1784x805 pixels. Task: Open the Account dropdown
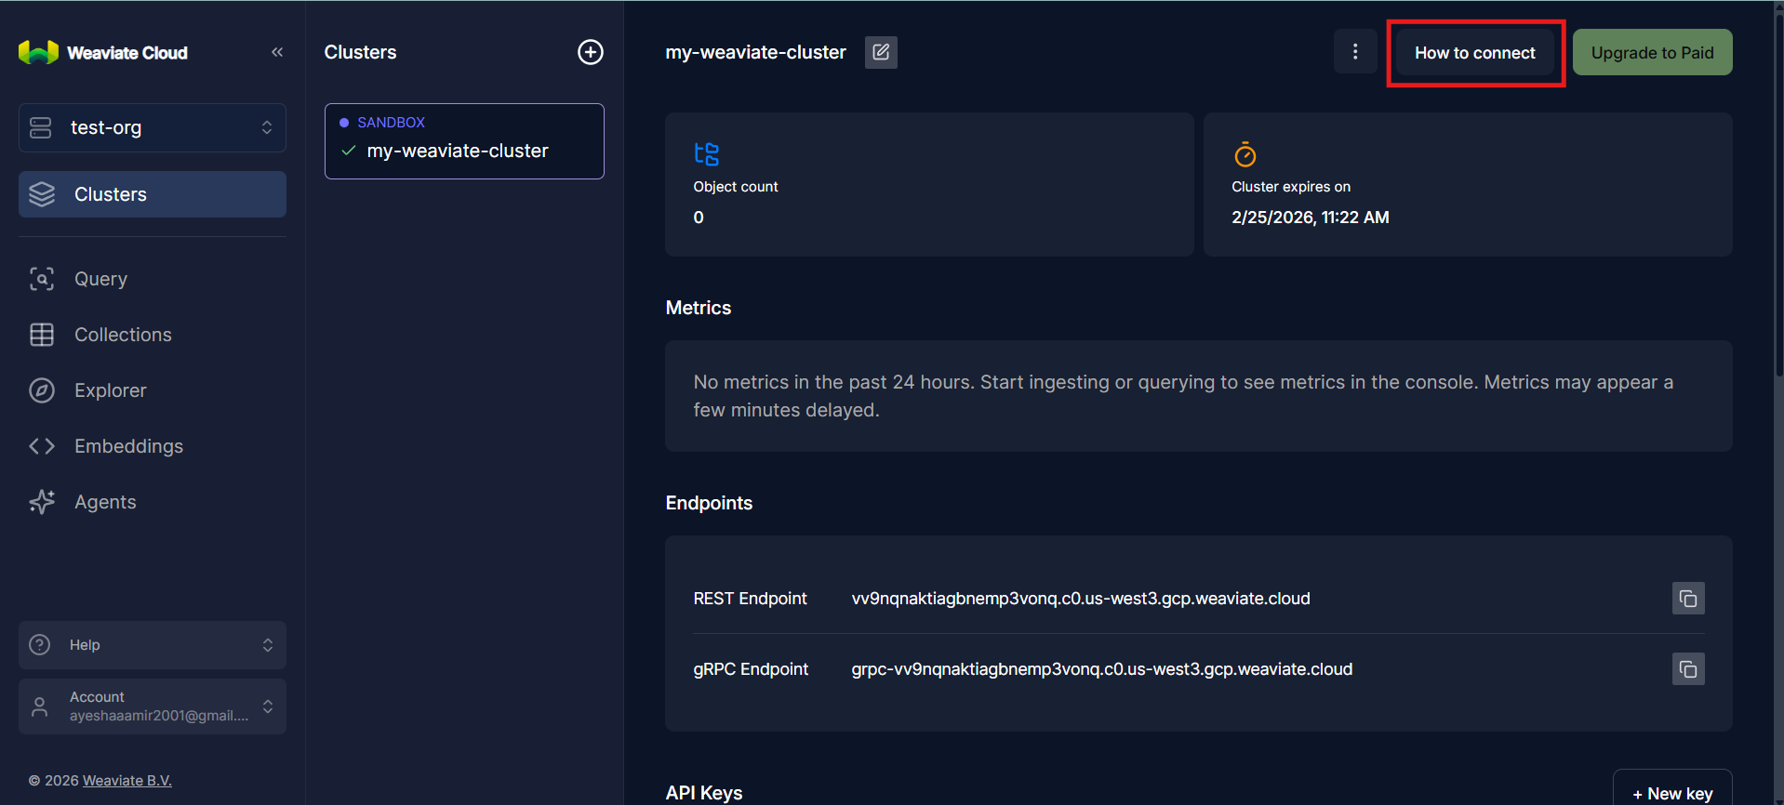click(153, 706)
